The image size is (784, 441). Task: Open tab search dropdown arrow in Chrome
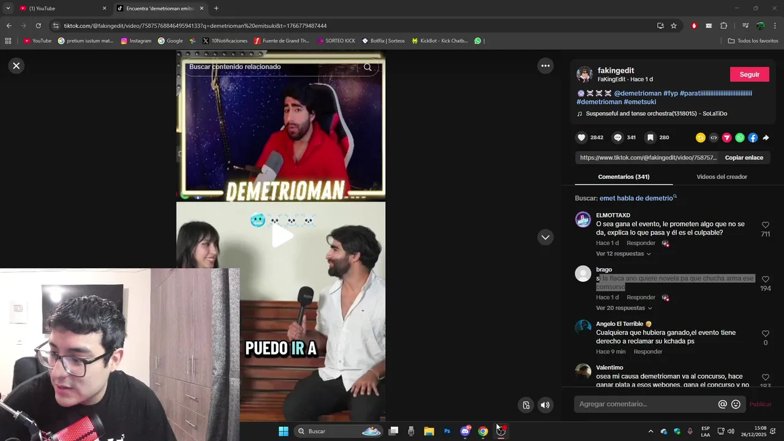pos(7,8)
